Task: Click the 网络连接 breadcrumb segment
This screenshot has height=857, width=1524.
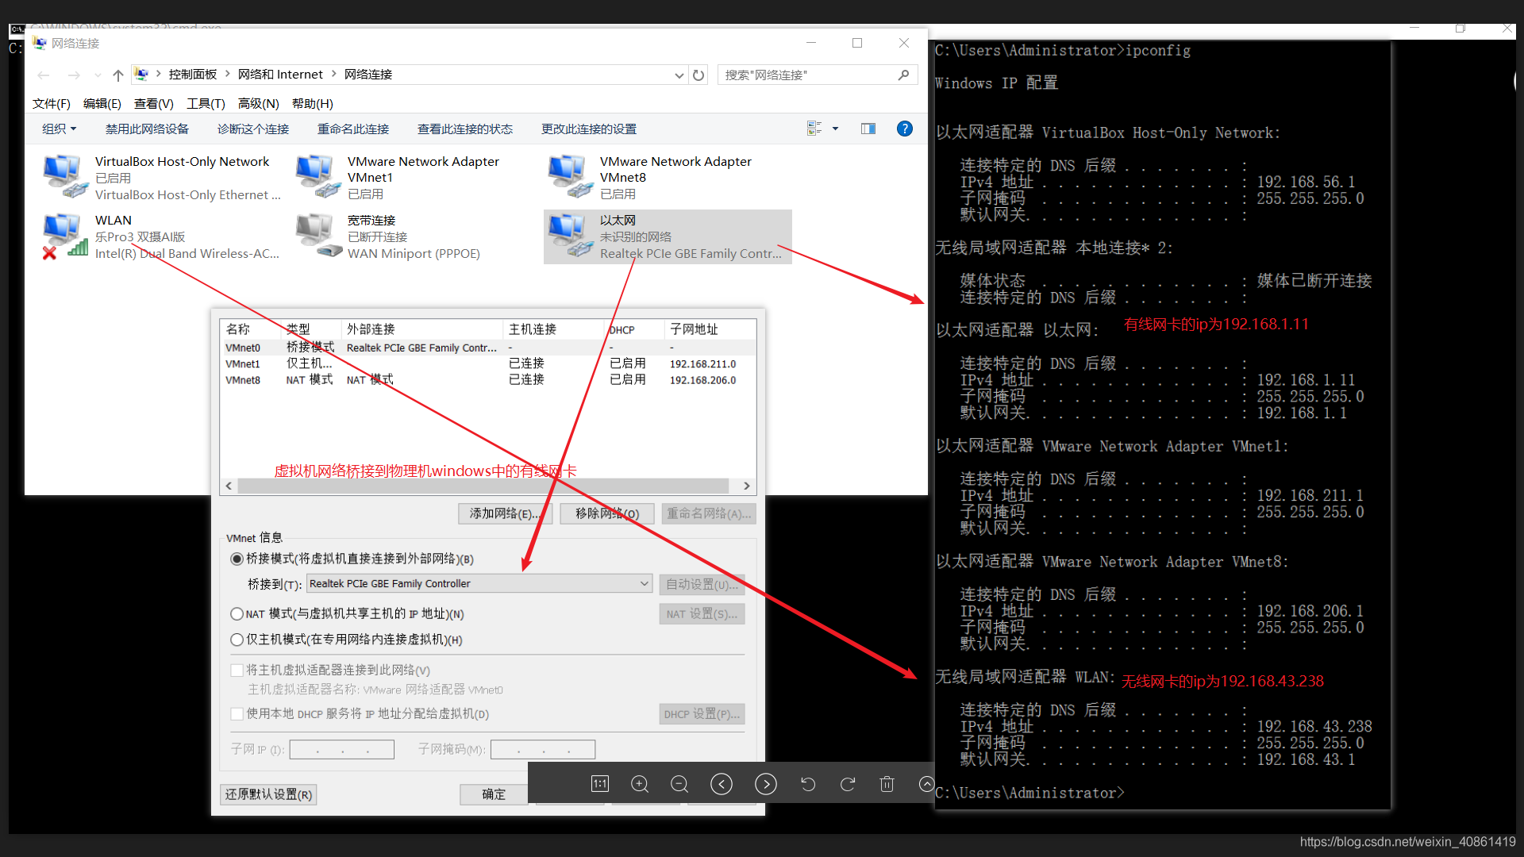Action: pos(368,74)
